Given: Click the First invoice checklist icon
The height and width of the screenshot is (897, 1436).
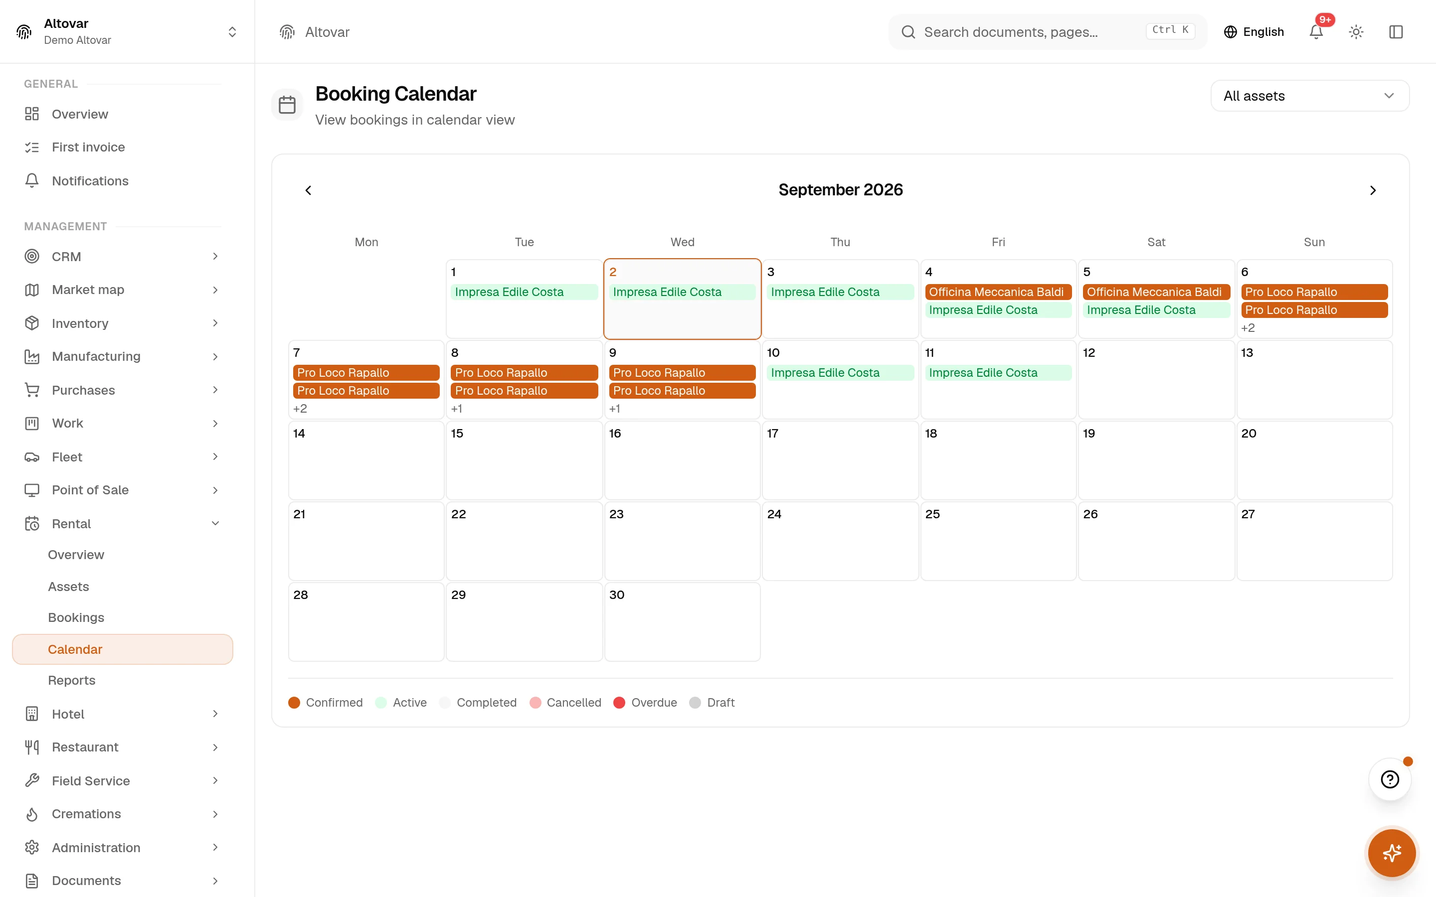Looking at the screenshot, I should click(32, 147).
